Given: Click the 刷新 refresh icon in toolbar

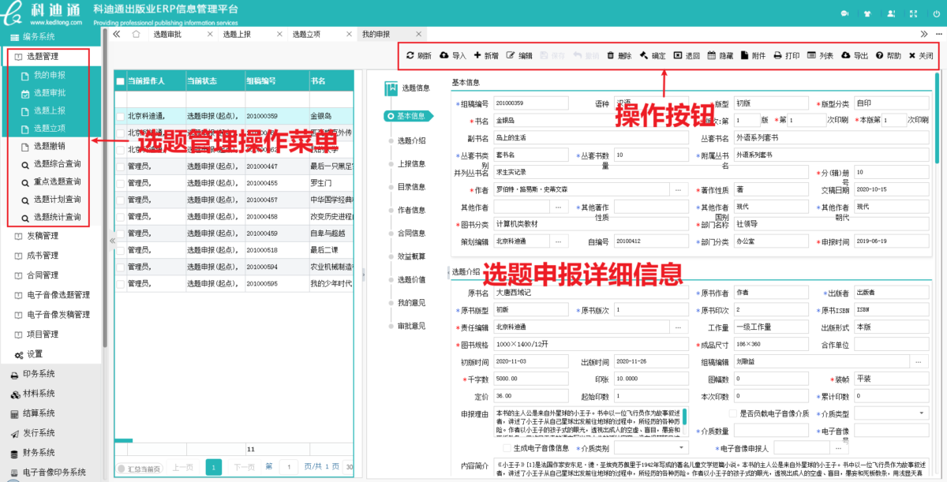Looking at the screenshot, I should coord(410,56).
